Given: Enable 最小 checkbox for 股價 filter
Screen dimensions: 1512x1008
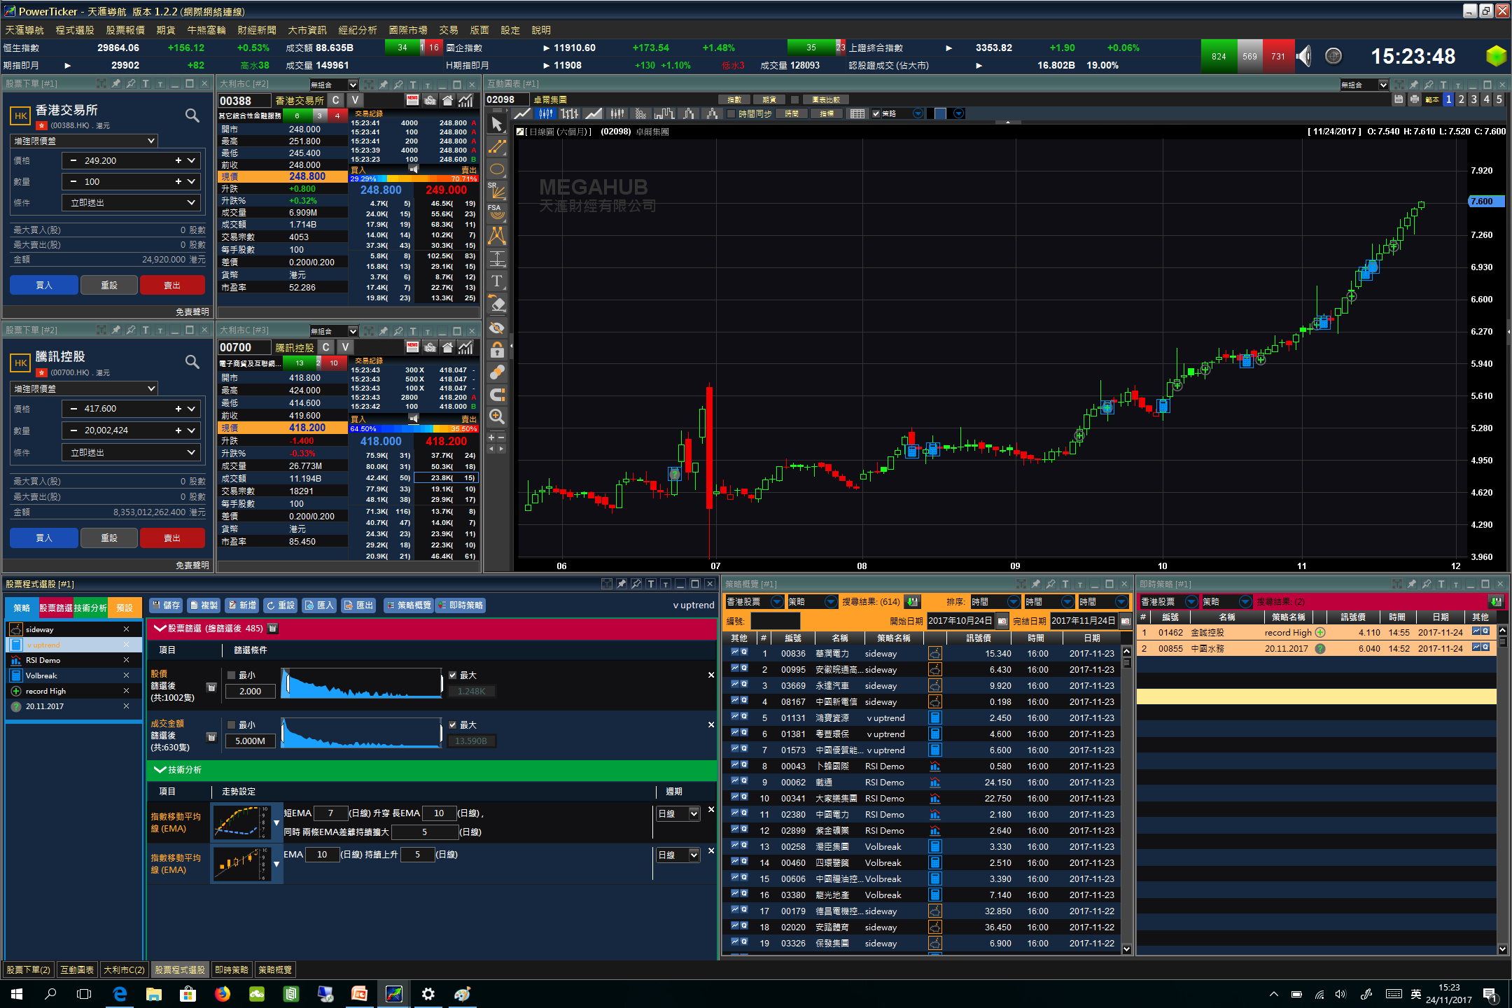Looking at the screenshot, I should point(231,675).
